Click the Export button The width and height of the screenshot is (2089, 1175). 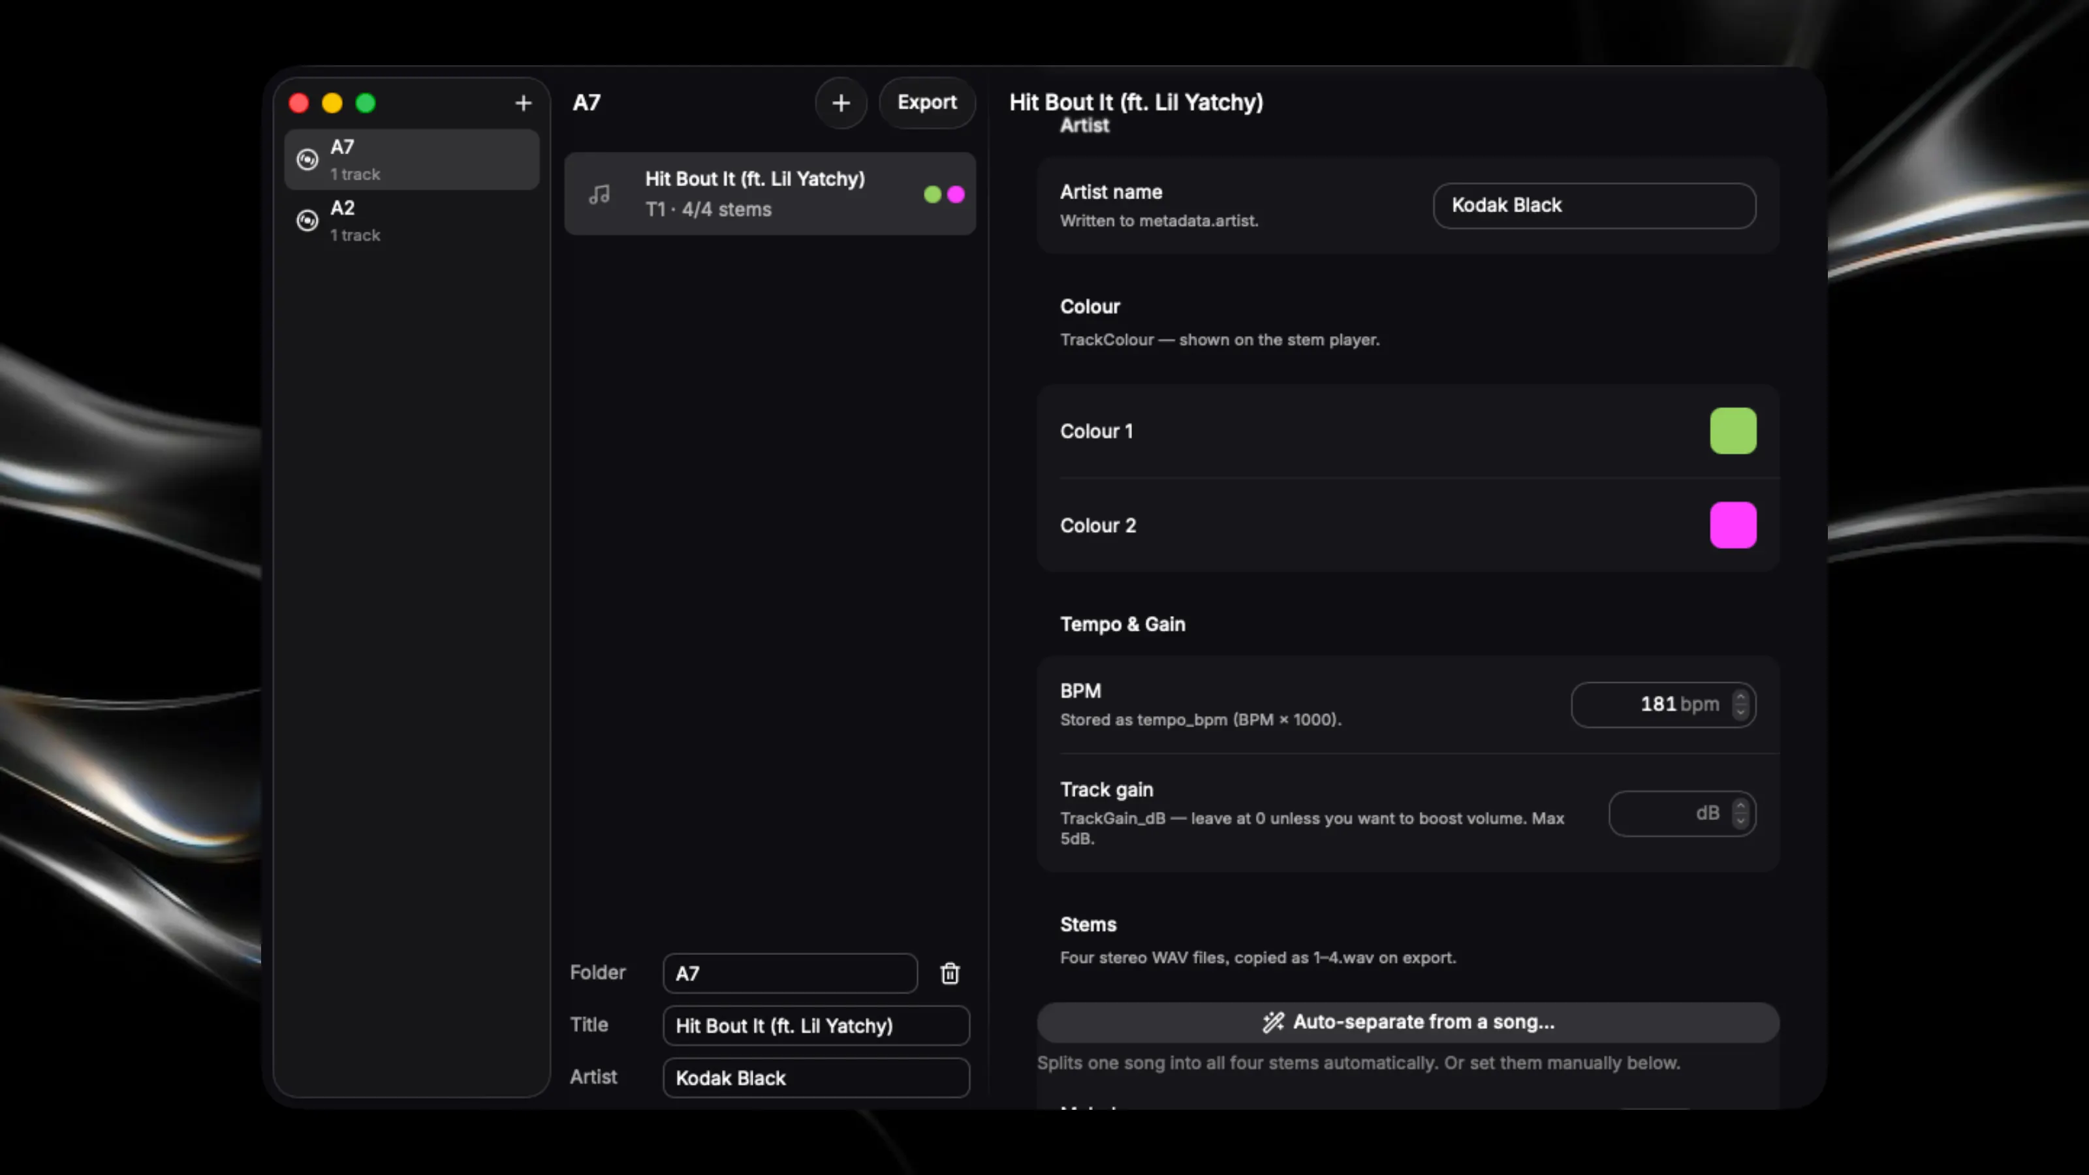pyautogui.click(x=927, y=103)
